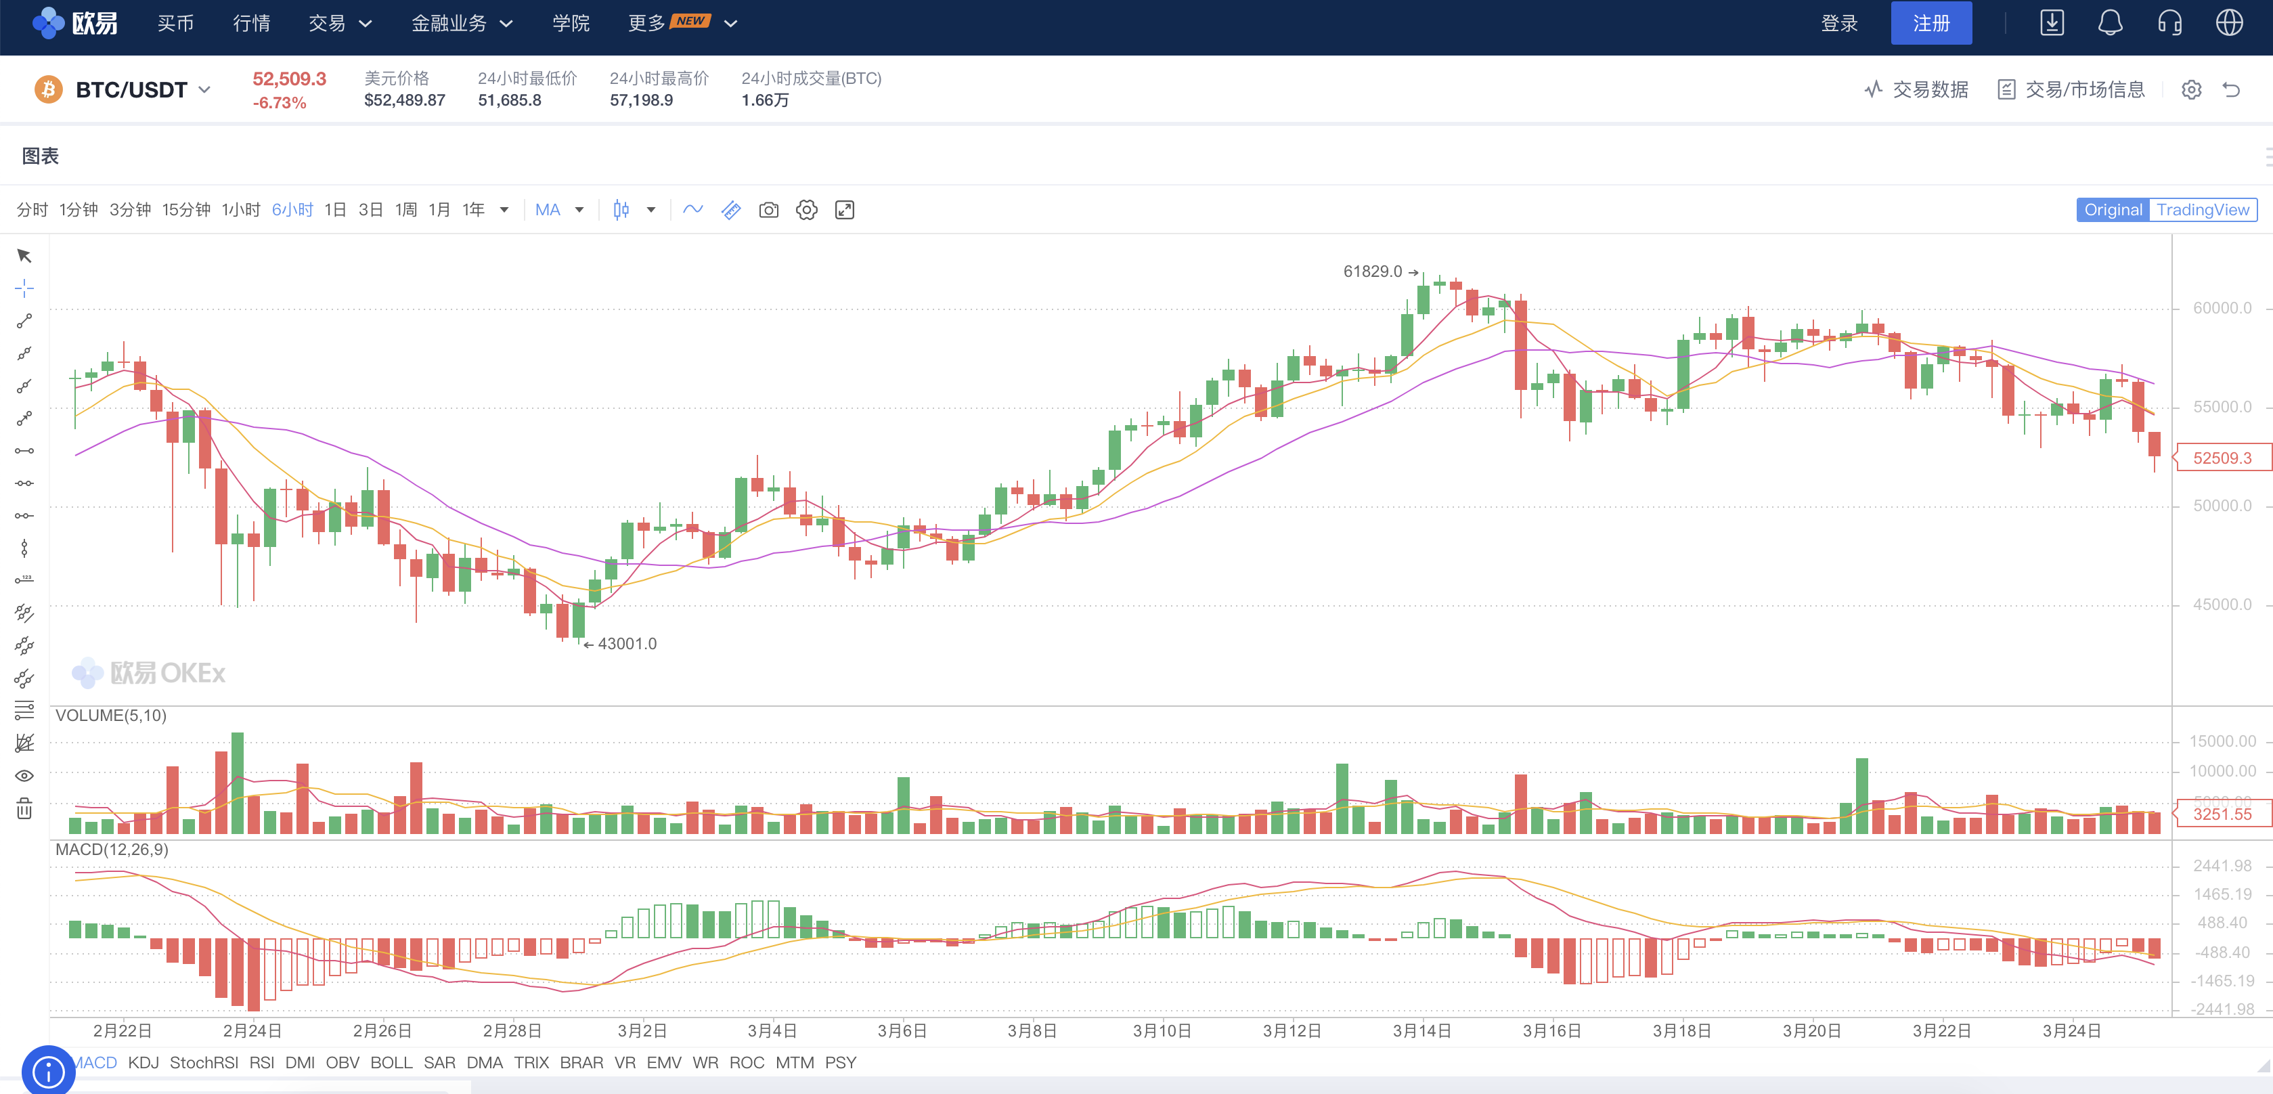Take a chart screenshot with the camera icon
2273x1094 pixels.
(x=768, y=210)
